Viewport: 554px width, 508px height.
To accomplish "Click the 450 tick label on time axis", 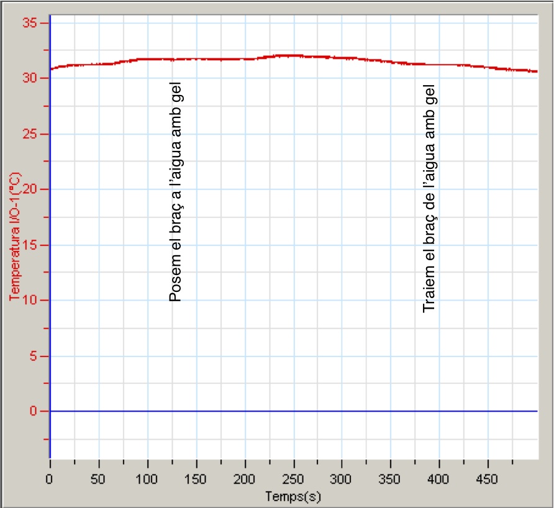I will point(488,479).
